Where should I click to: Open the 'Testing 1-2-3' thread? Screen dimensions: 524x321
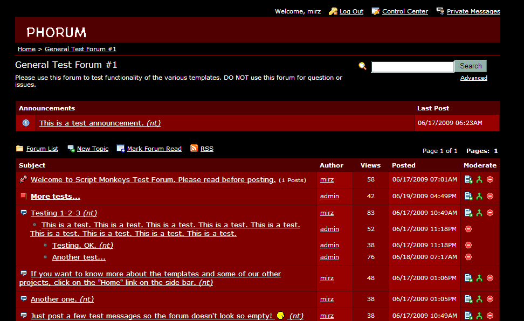pos(64,213)
